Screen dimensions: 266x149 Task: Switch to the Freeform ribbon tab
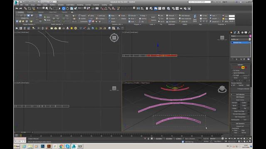click(x=30, y=12)
